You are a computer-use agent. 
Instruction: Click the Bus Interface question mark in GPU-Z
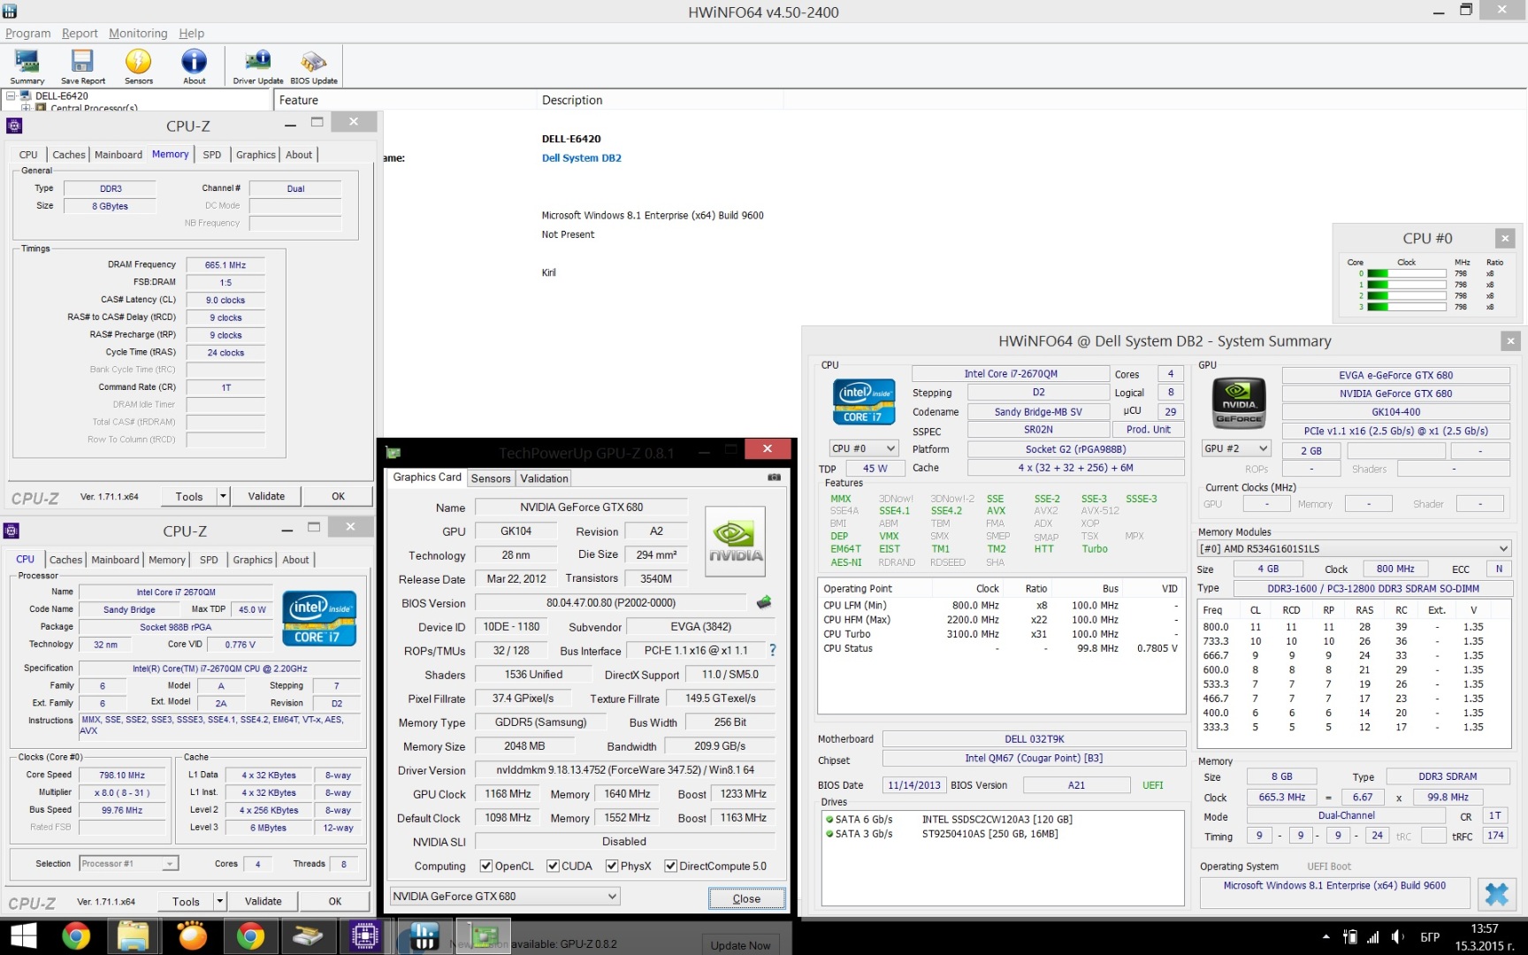tap(772, 650)
